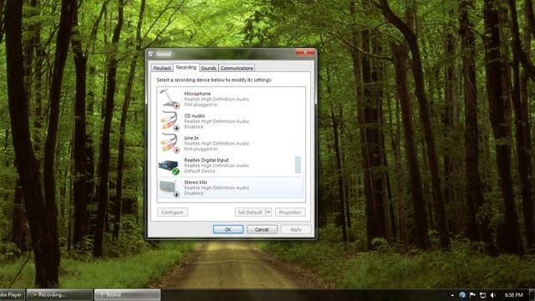Open the Action Center flag icon
This screenshot has height=301, width=535.
472,295
